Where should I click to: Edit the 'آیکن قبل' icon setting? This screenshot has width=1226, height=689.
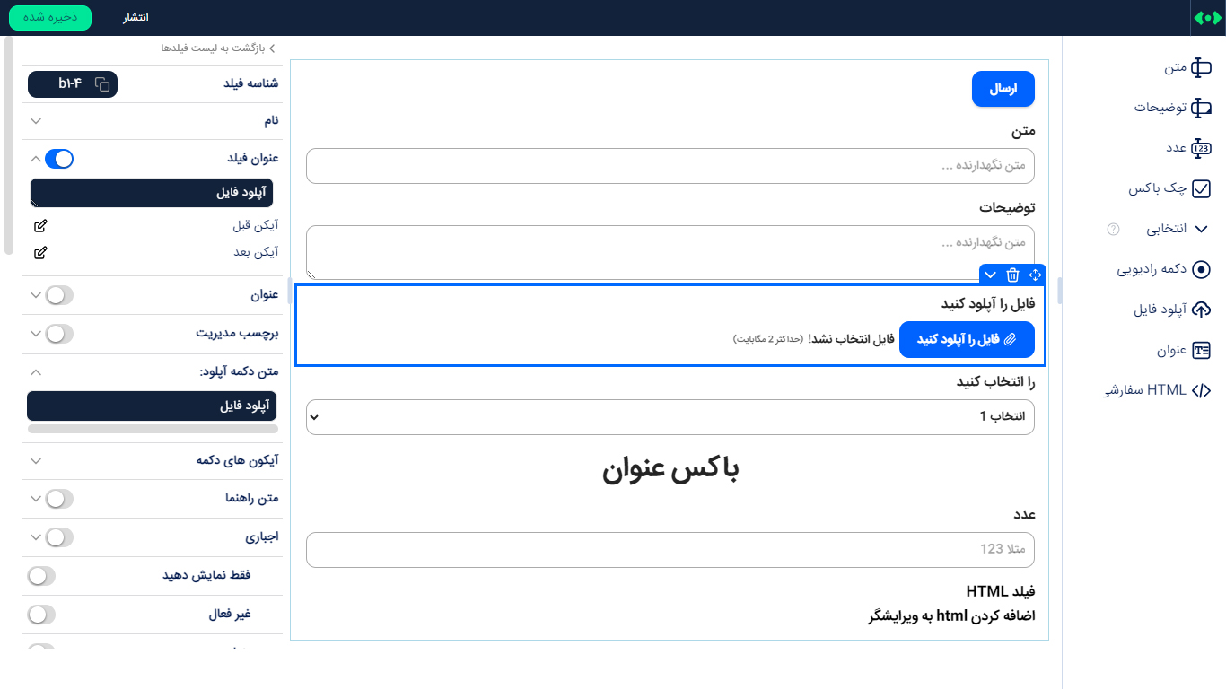[39, 225]
